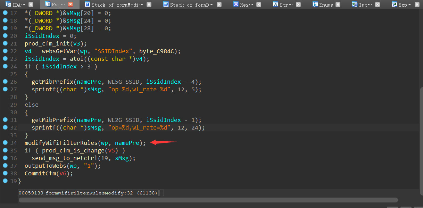Close the Stack of formD tab
This screenshot has width=423, height=208.
[218, 5]
